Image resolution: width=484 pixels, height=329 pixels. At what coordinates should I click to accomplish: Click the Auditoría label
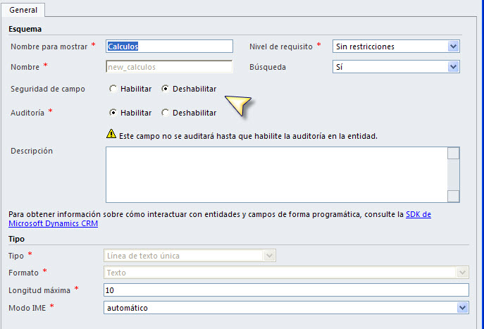coord(27,113)
